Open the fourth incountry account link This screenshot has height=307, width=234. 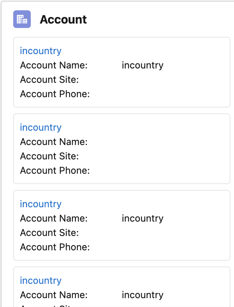click(x=40, y=280)
